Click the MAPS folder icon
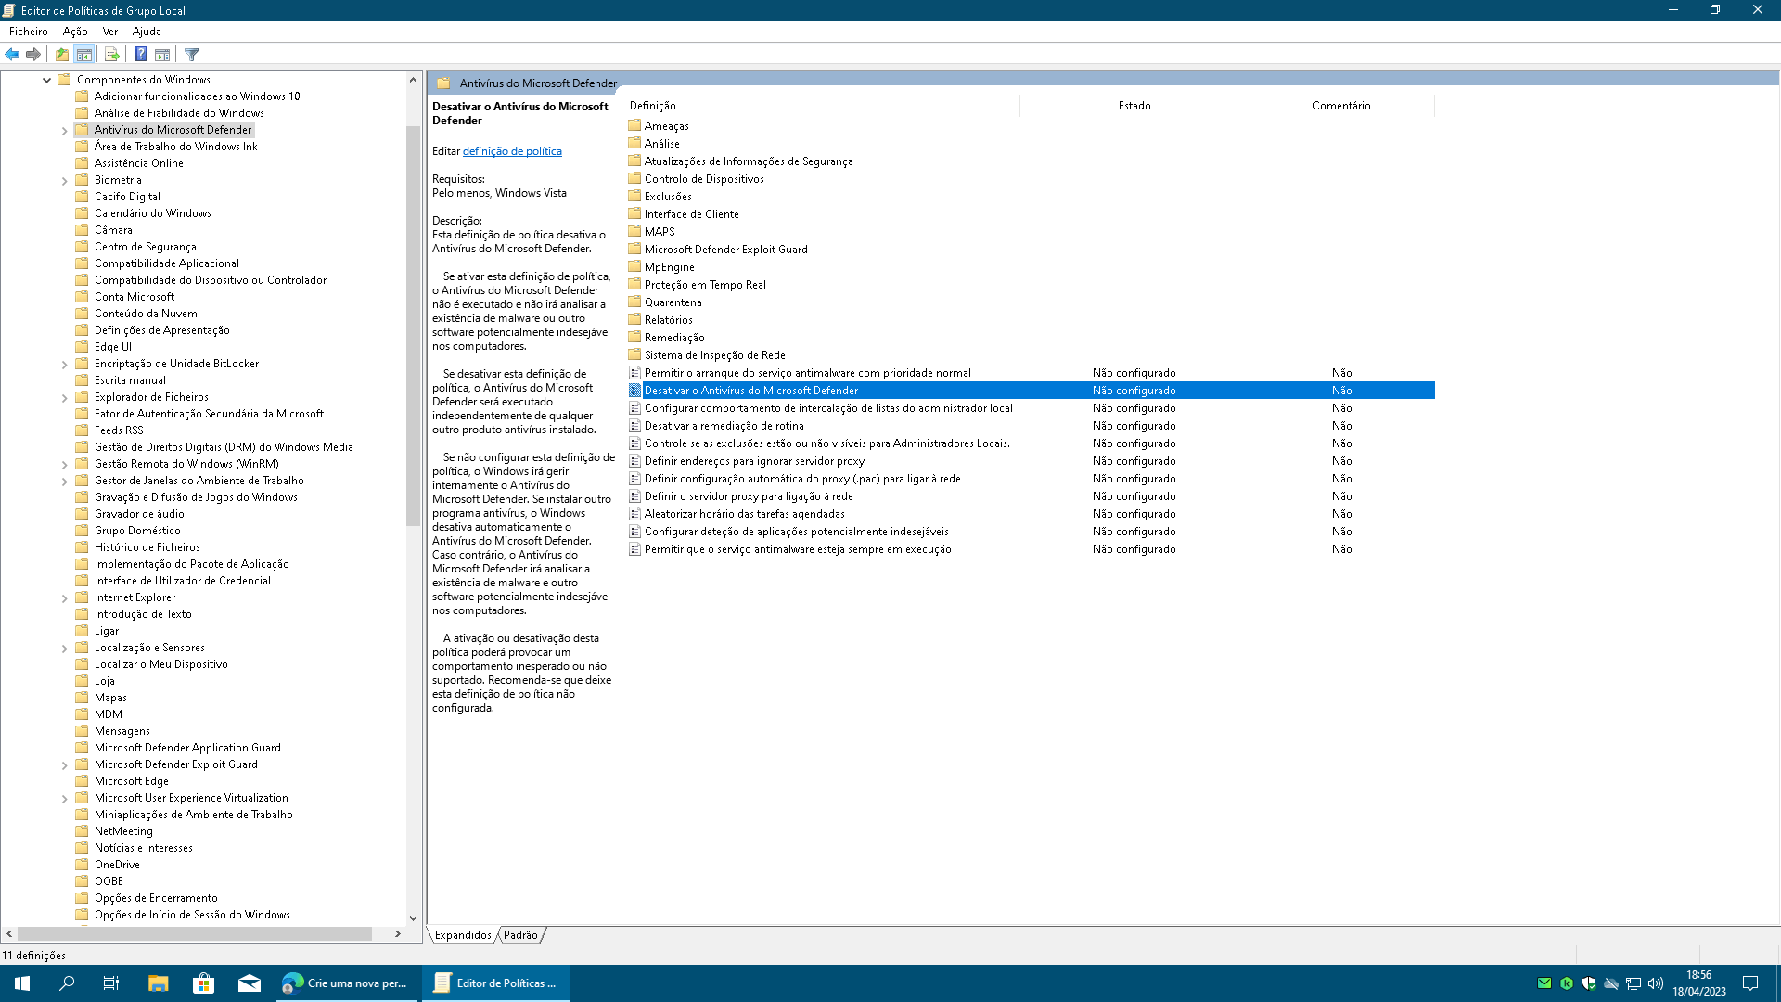Image resolution: width=1781 pixels, height=1002 pixels. tap(634, 231)
